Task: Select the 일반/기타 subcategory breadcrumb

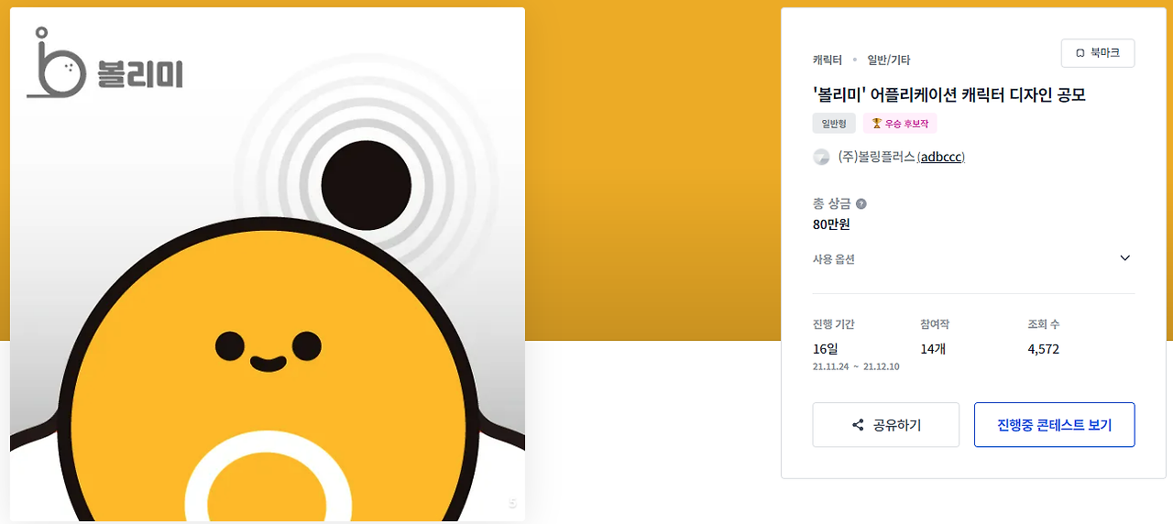Action: (x=889, y=60)
